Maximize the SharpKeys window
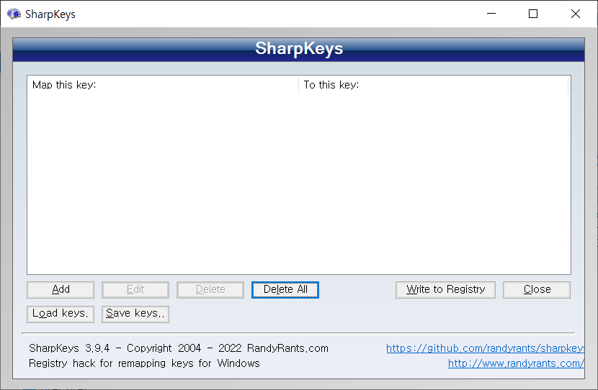The height and width of the screenshot is (390, 598). coord(533,14)
